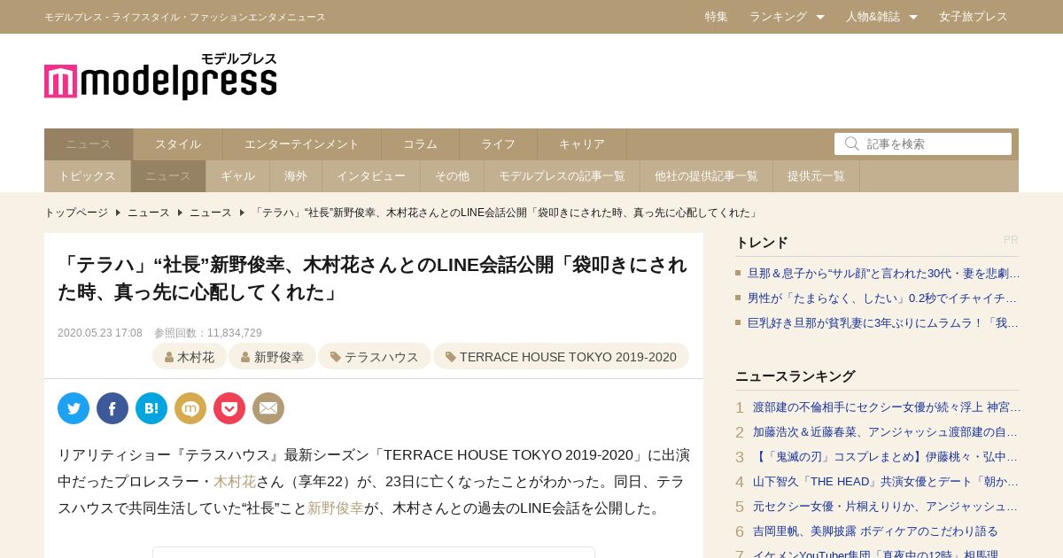Screen dimensions: 1063x558
Task: Open ranking 6 article 吉岡里帆、美脚披露
Action: click(875, 531)
